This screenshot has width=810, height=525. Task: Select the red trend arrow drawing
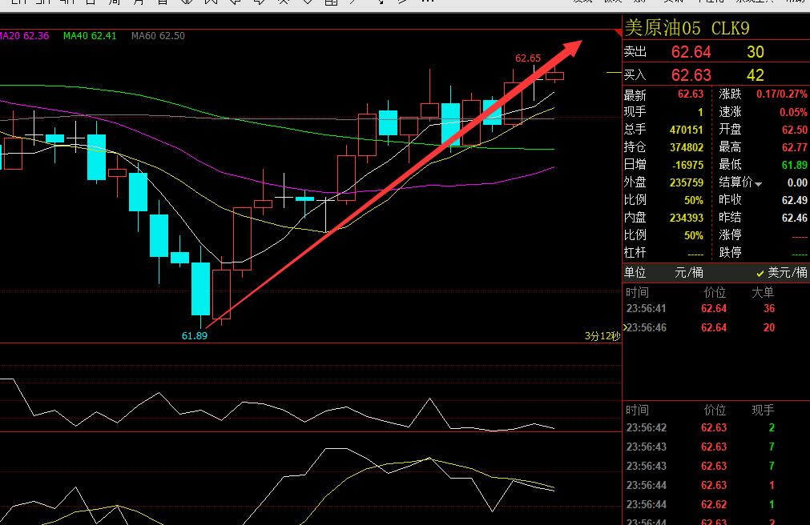[x=393, y=184]
